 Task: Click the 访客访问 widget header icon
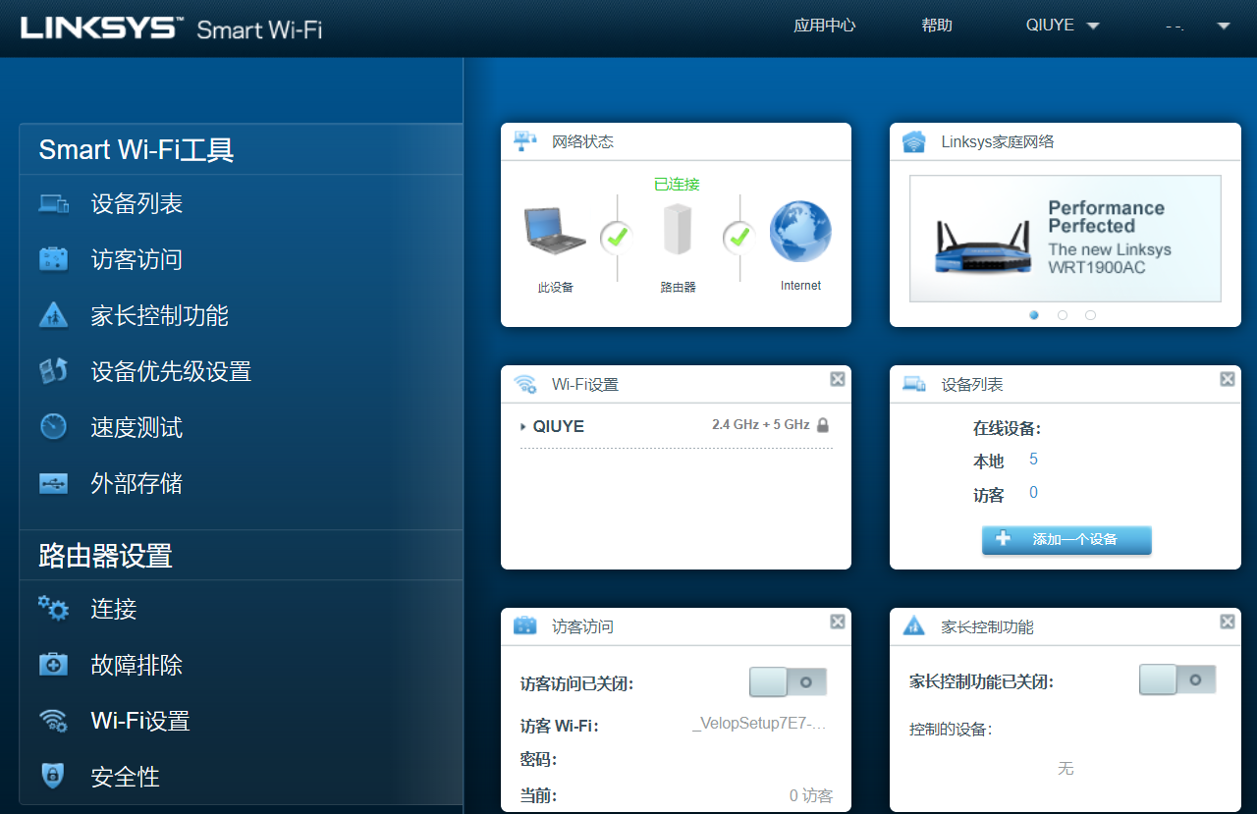525,625
